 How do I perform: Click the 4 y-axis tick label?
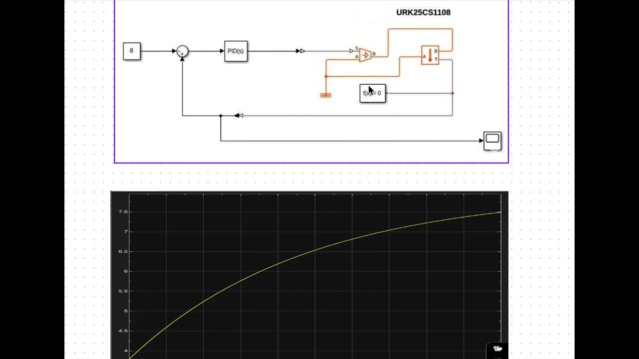(126, 351)
